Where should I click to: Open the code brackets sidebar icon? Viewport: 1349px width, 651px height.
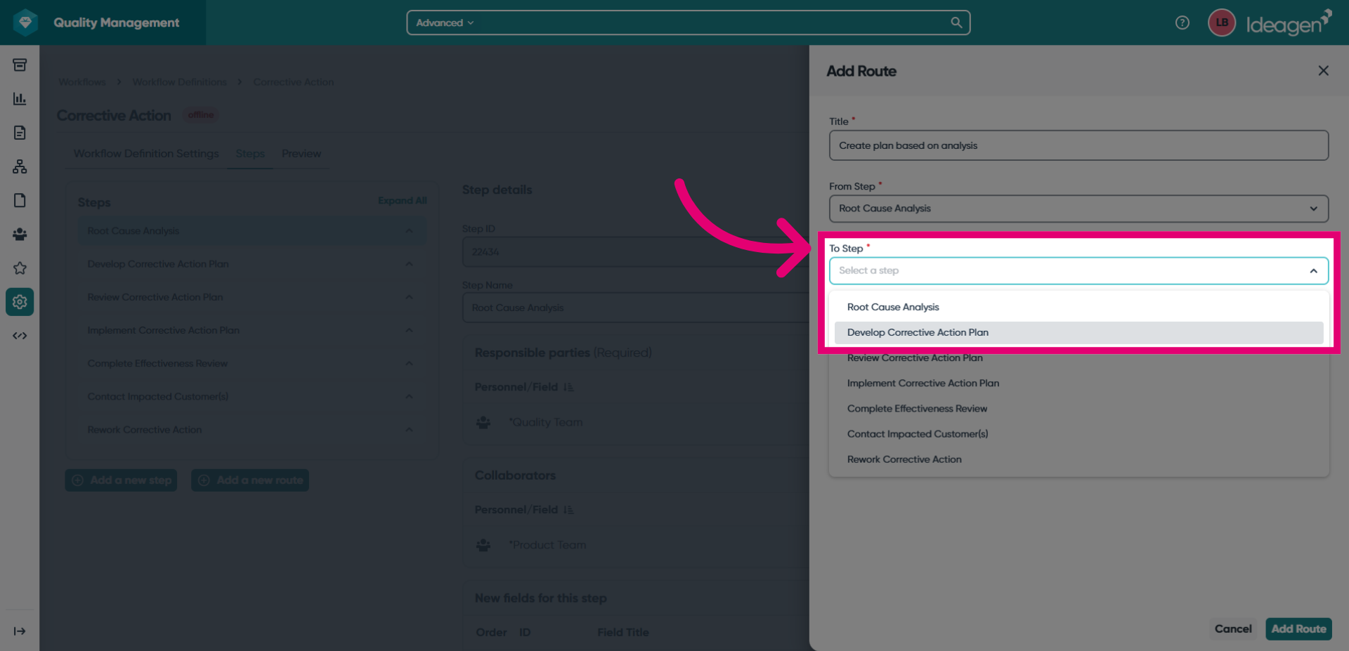point(20,336)
